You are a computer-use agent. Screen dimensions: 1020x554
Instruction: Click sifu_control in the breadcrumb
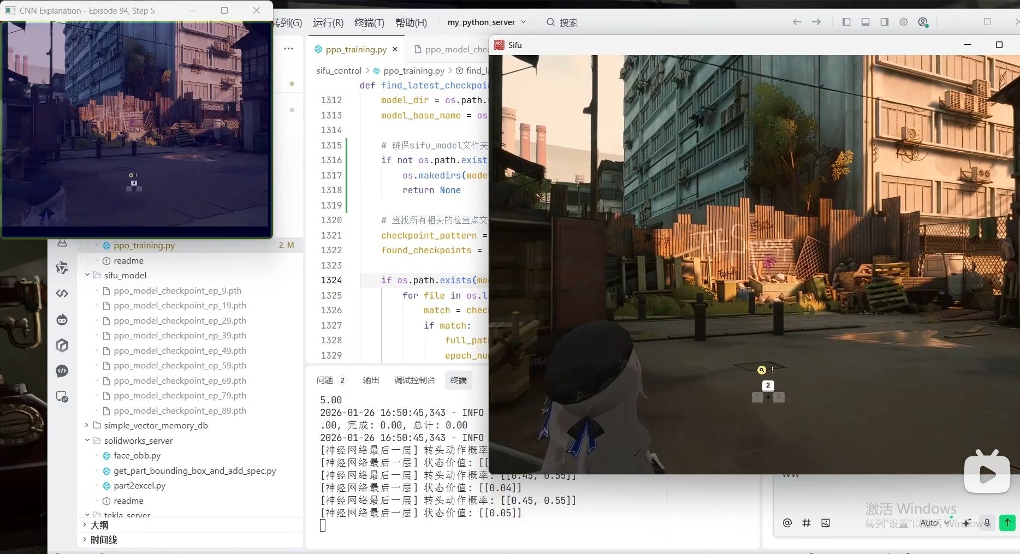point(339,70)
